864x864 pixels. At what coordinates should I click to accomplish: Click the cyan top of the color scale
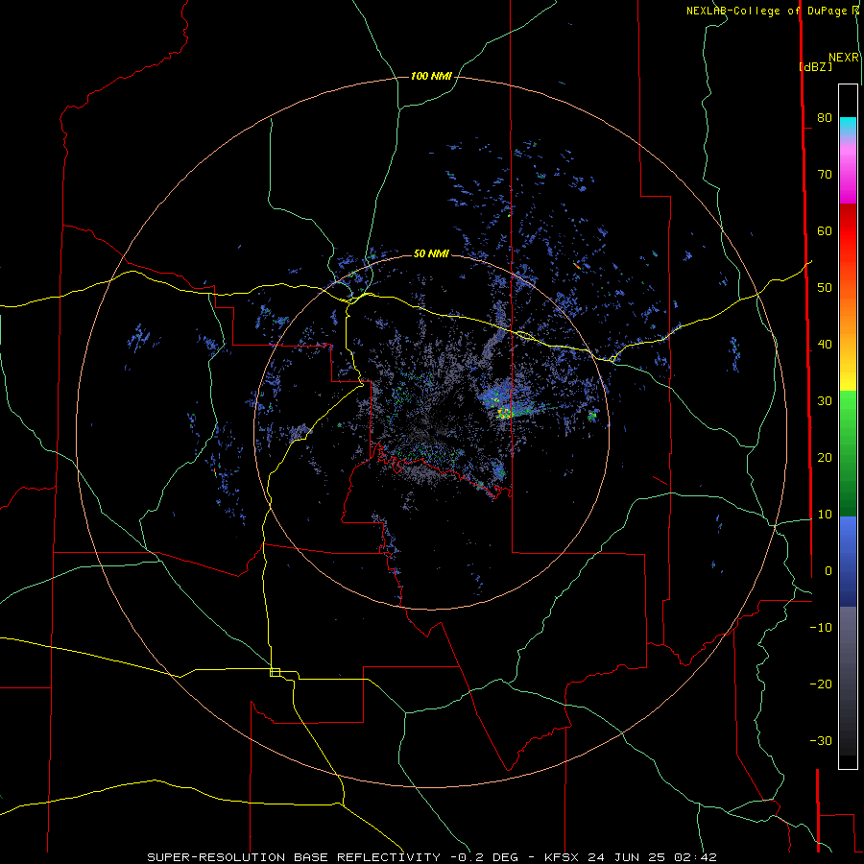point(848,126)
